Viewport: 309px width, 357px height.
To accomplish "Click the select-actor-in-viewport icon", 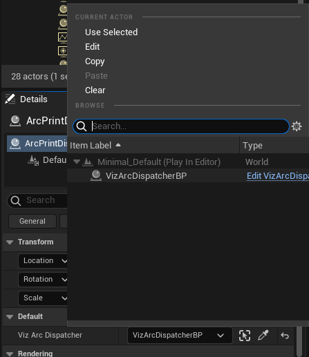I will [x=245, y=336].
